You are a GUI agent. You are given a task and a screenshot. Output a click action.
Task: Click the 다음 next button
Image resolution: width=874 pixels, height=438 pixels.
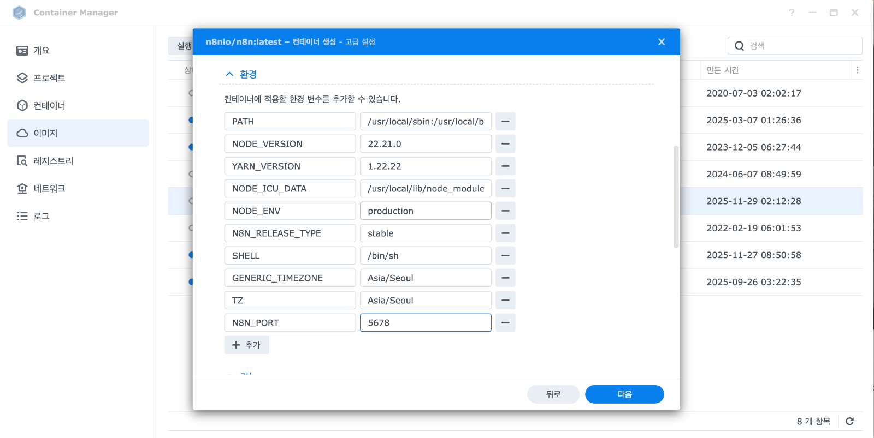click(x=624, y=394)
